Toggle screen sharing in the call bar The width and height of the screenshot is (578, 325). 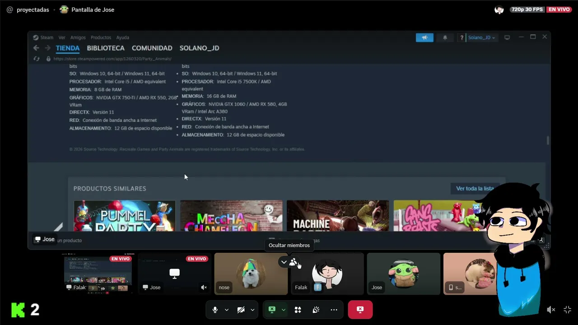(x=272, y=310)
